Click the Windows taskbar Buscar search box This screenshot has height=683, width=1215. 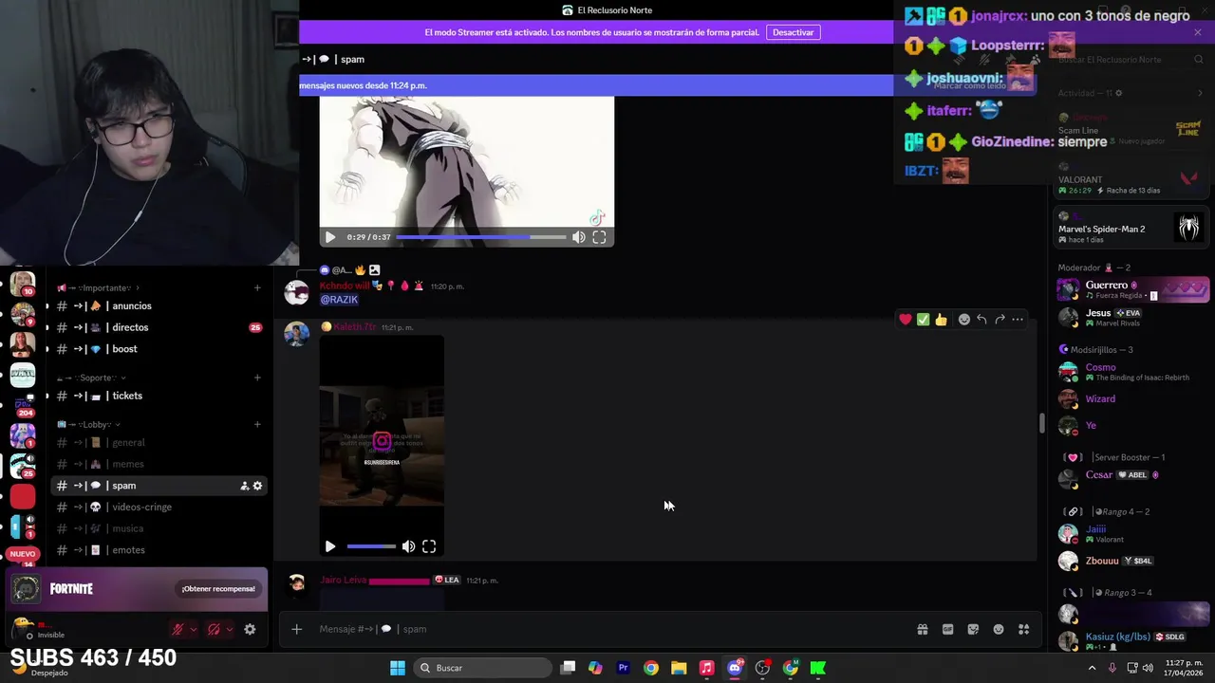pos(484,668)
